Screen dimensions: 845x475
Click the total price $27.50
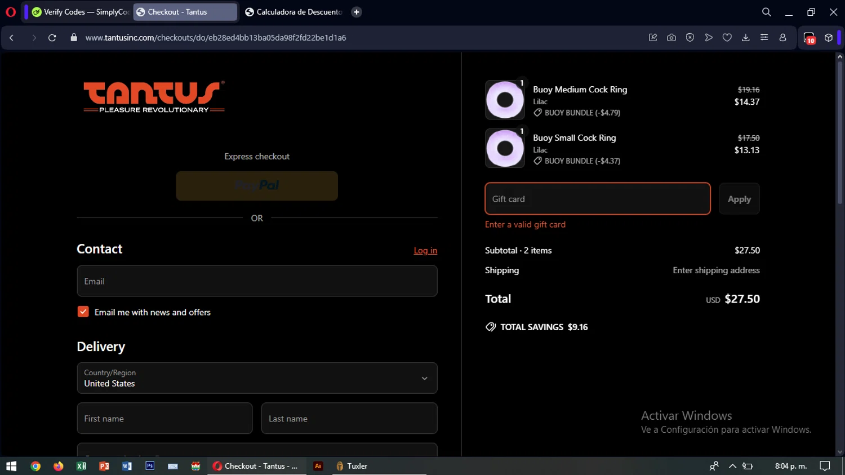(x=742, y=299)
